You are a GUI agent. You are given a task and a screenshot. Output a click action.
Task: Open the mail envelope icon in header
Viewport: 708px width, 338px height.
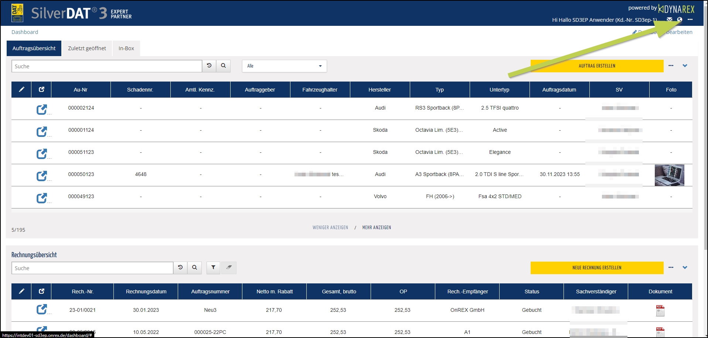tap(669, 20)
